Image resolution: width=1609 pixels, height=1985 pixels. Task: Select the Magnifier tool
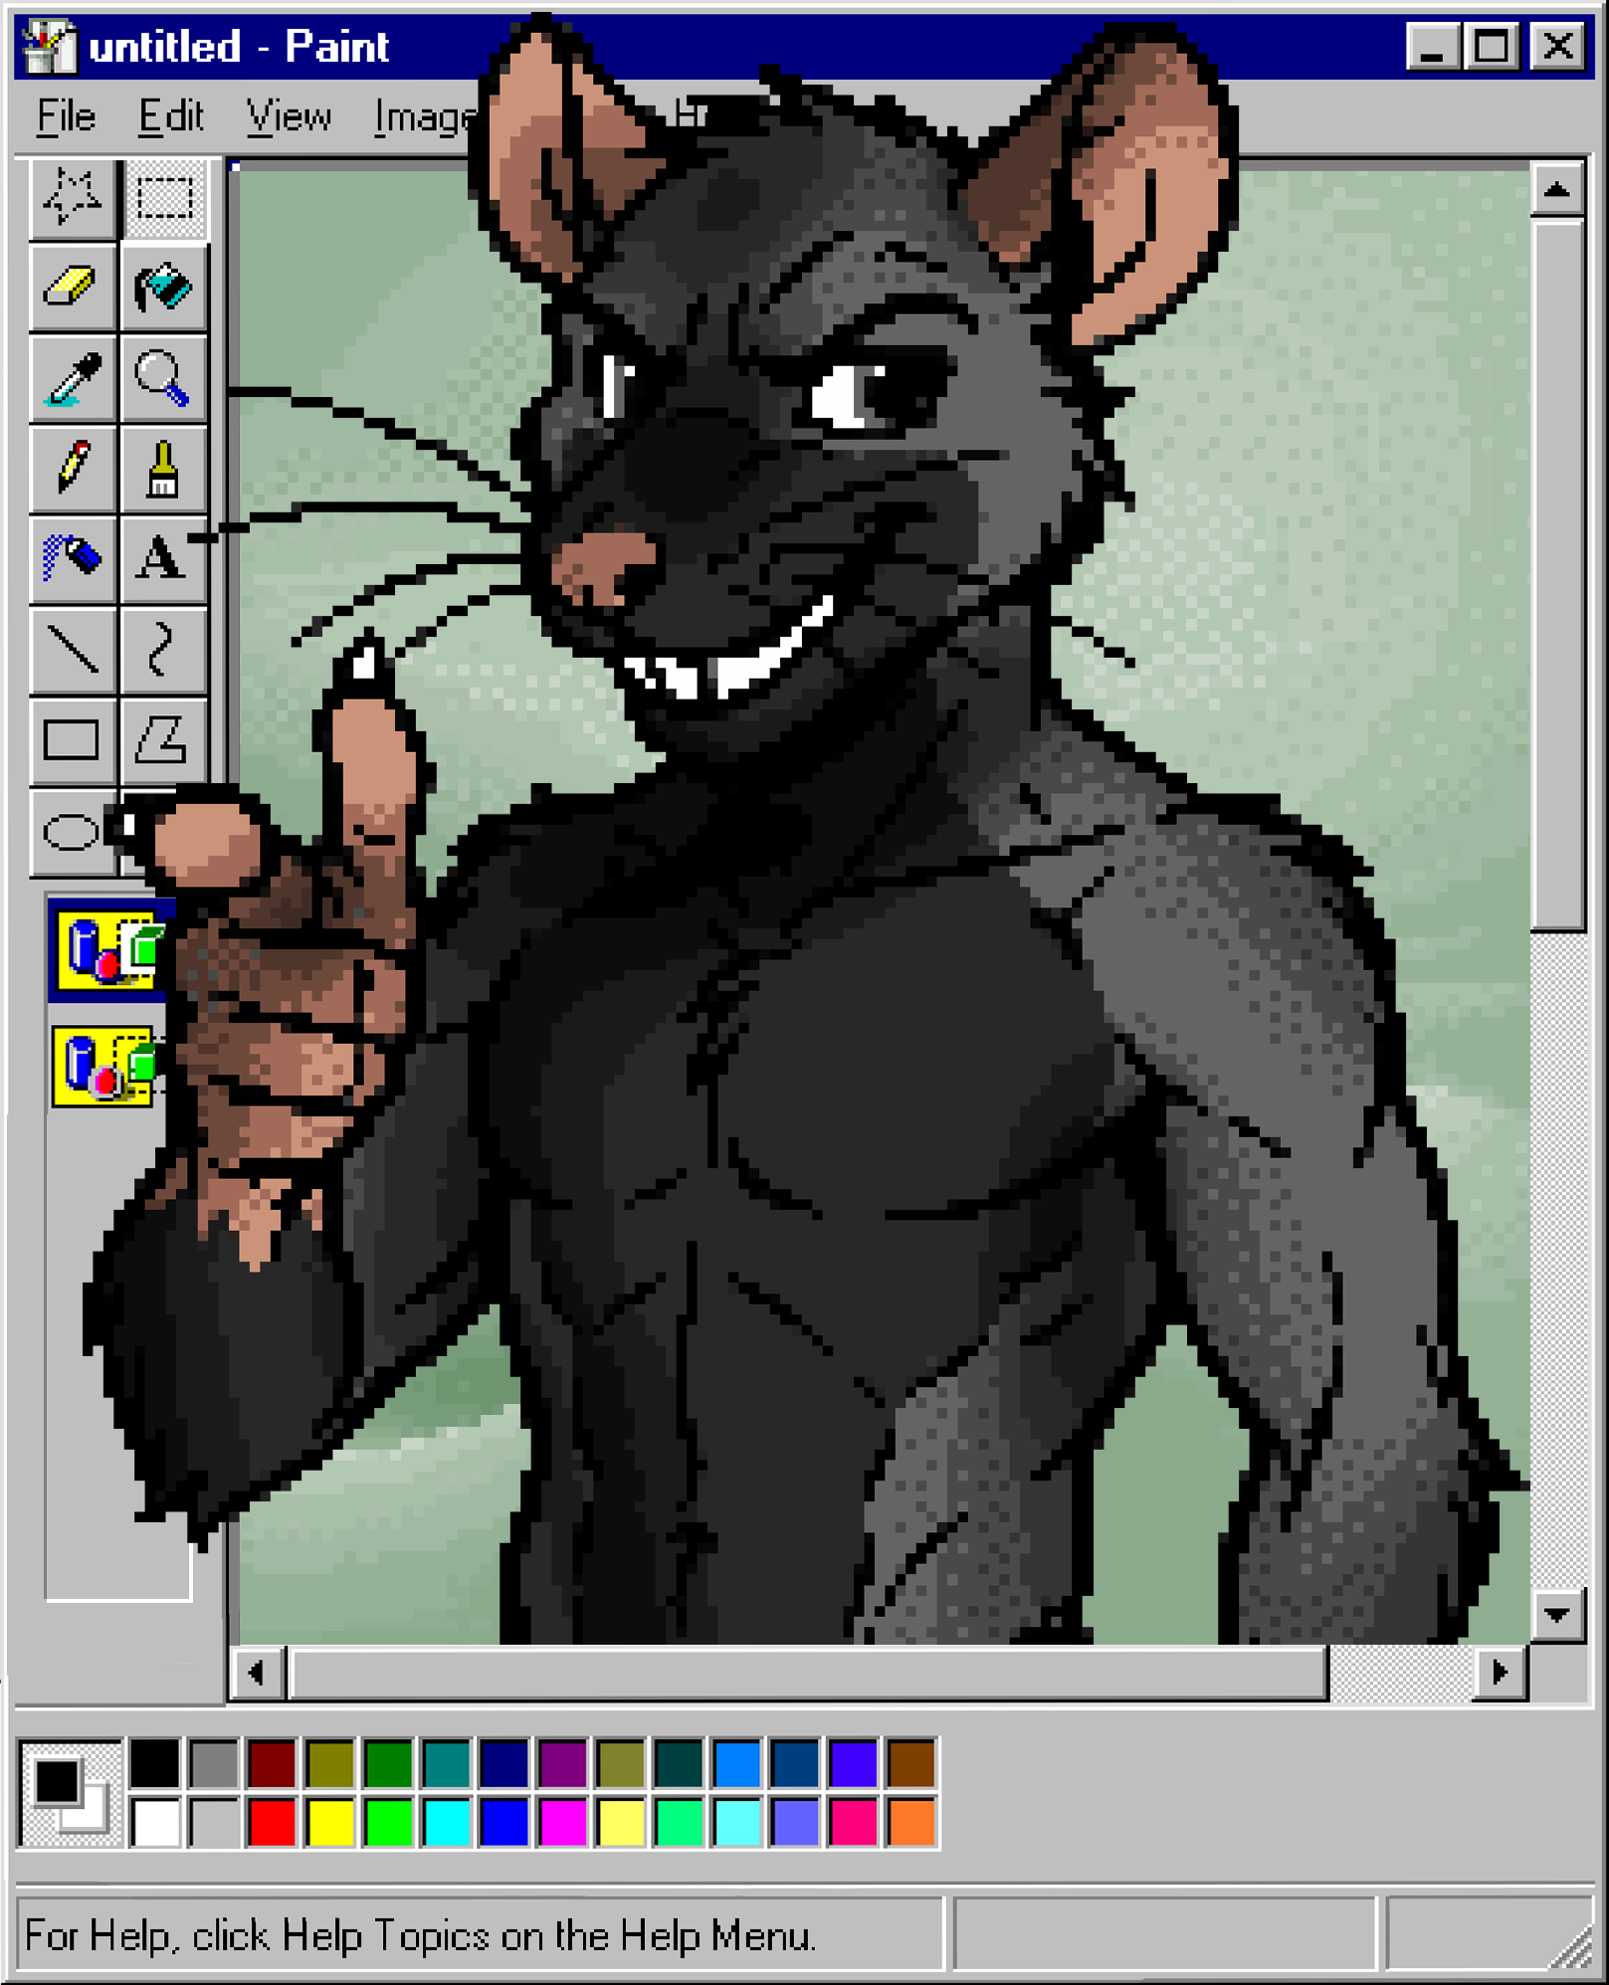pos(163,378)
